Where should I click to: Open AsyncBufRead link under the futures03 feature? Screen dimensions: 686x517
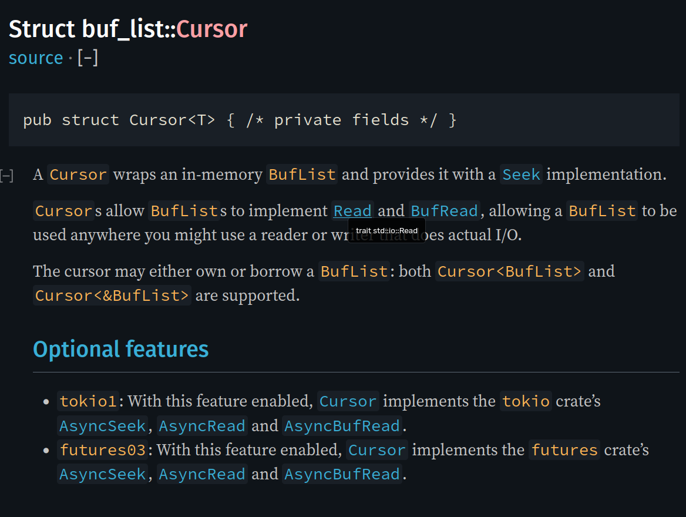pos(342,474)
